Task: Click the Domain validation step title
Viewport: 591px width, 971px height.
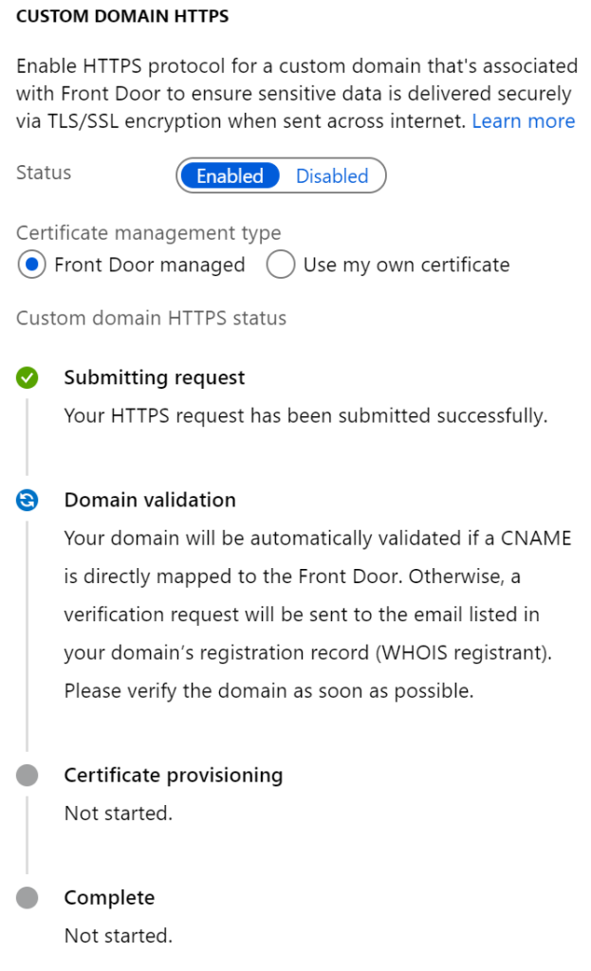Action: (x=150, y=500)
